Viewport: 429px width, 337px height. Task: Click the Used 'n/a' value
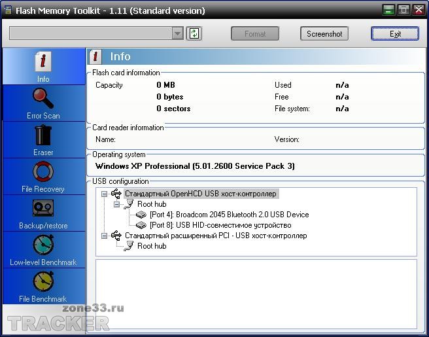pos(342,85)
